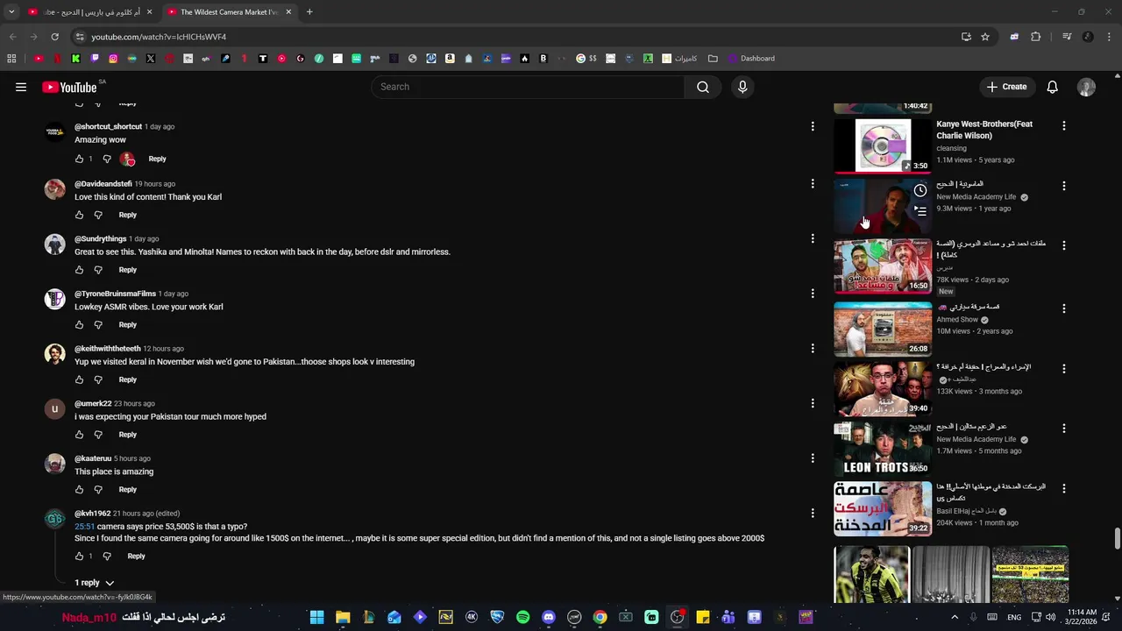1122x631 pixels.
Task: Reply to @umerk22's Pakistan tour comment
Action: tap(128, 435)
